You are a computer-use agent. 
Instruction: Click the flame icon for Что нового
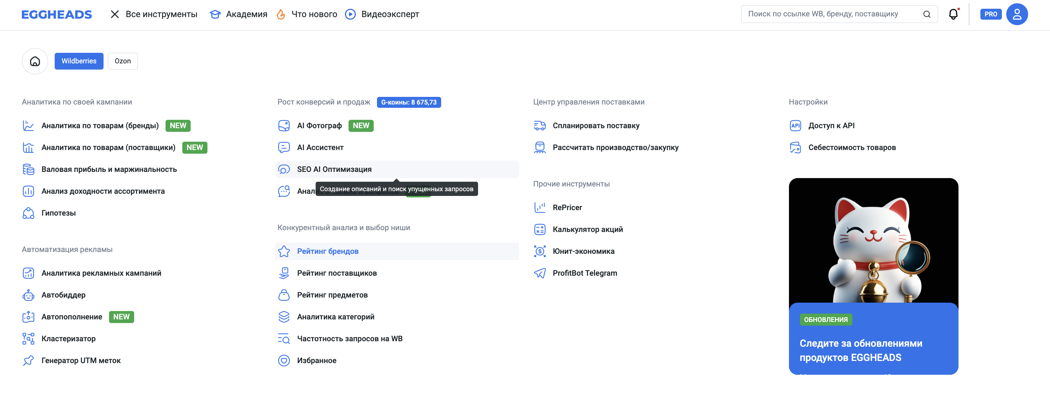pos(280,14)
